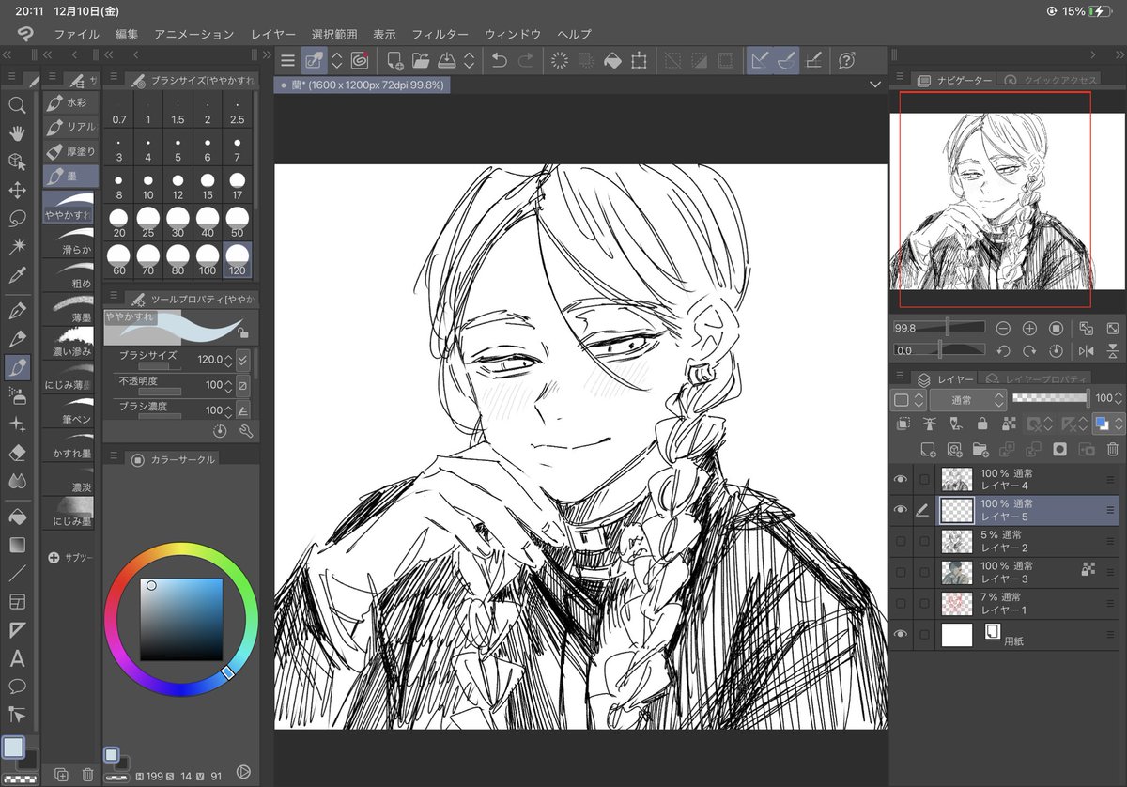The width and height of the screenshot is (1127, 787).
Task: Open the アニメーション menu
Action: point(194,34)
